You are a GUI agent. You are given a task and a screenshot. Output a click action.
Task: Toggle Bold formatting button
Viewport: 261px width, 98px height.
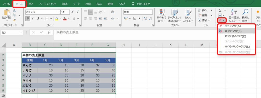click(x=28, y=18)
